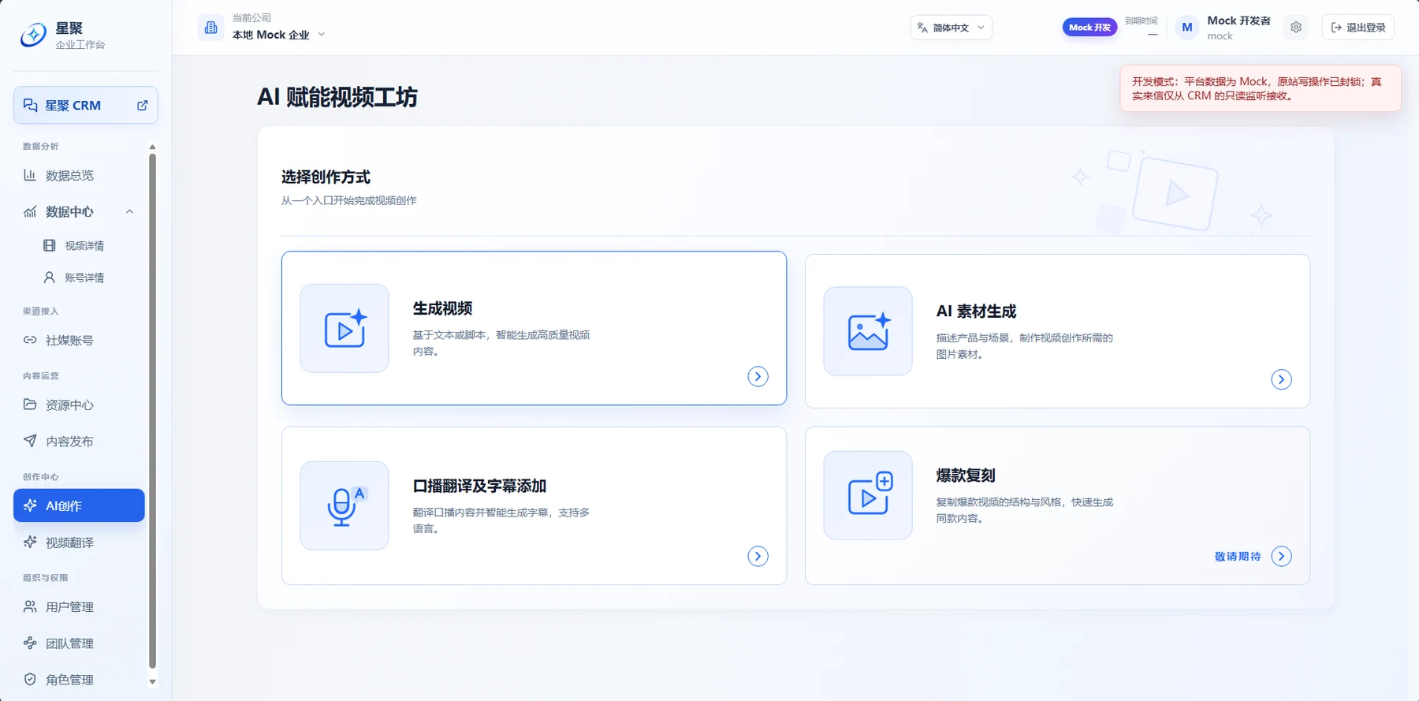The height and width of the screenshot is (701, 1419).
Task: Open 团队管理 in sidebar
Action: coord(79,643)
